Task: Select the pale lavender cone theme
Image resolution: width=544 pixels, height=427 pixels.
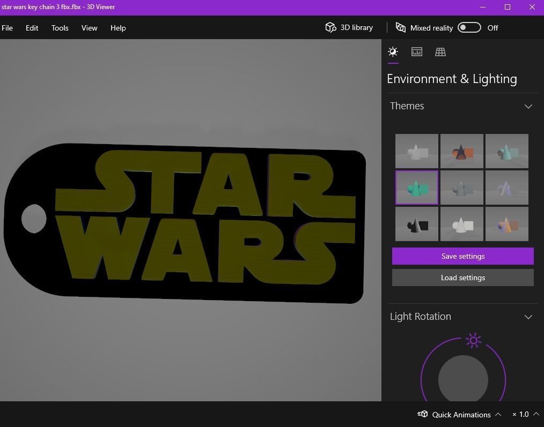Action: click(x=507, y=188)
